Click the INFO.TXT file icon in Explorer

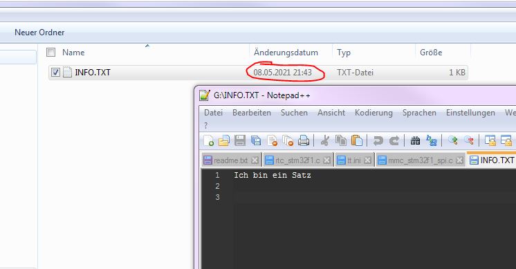point(67,73)
